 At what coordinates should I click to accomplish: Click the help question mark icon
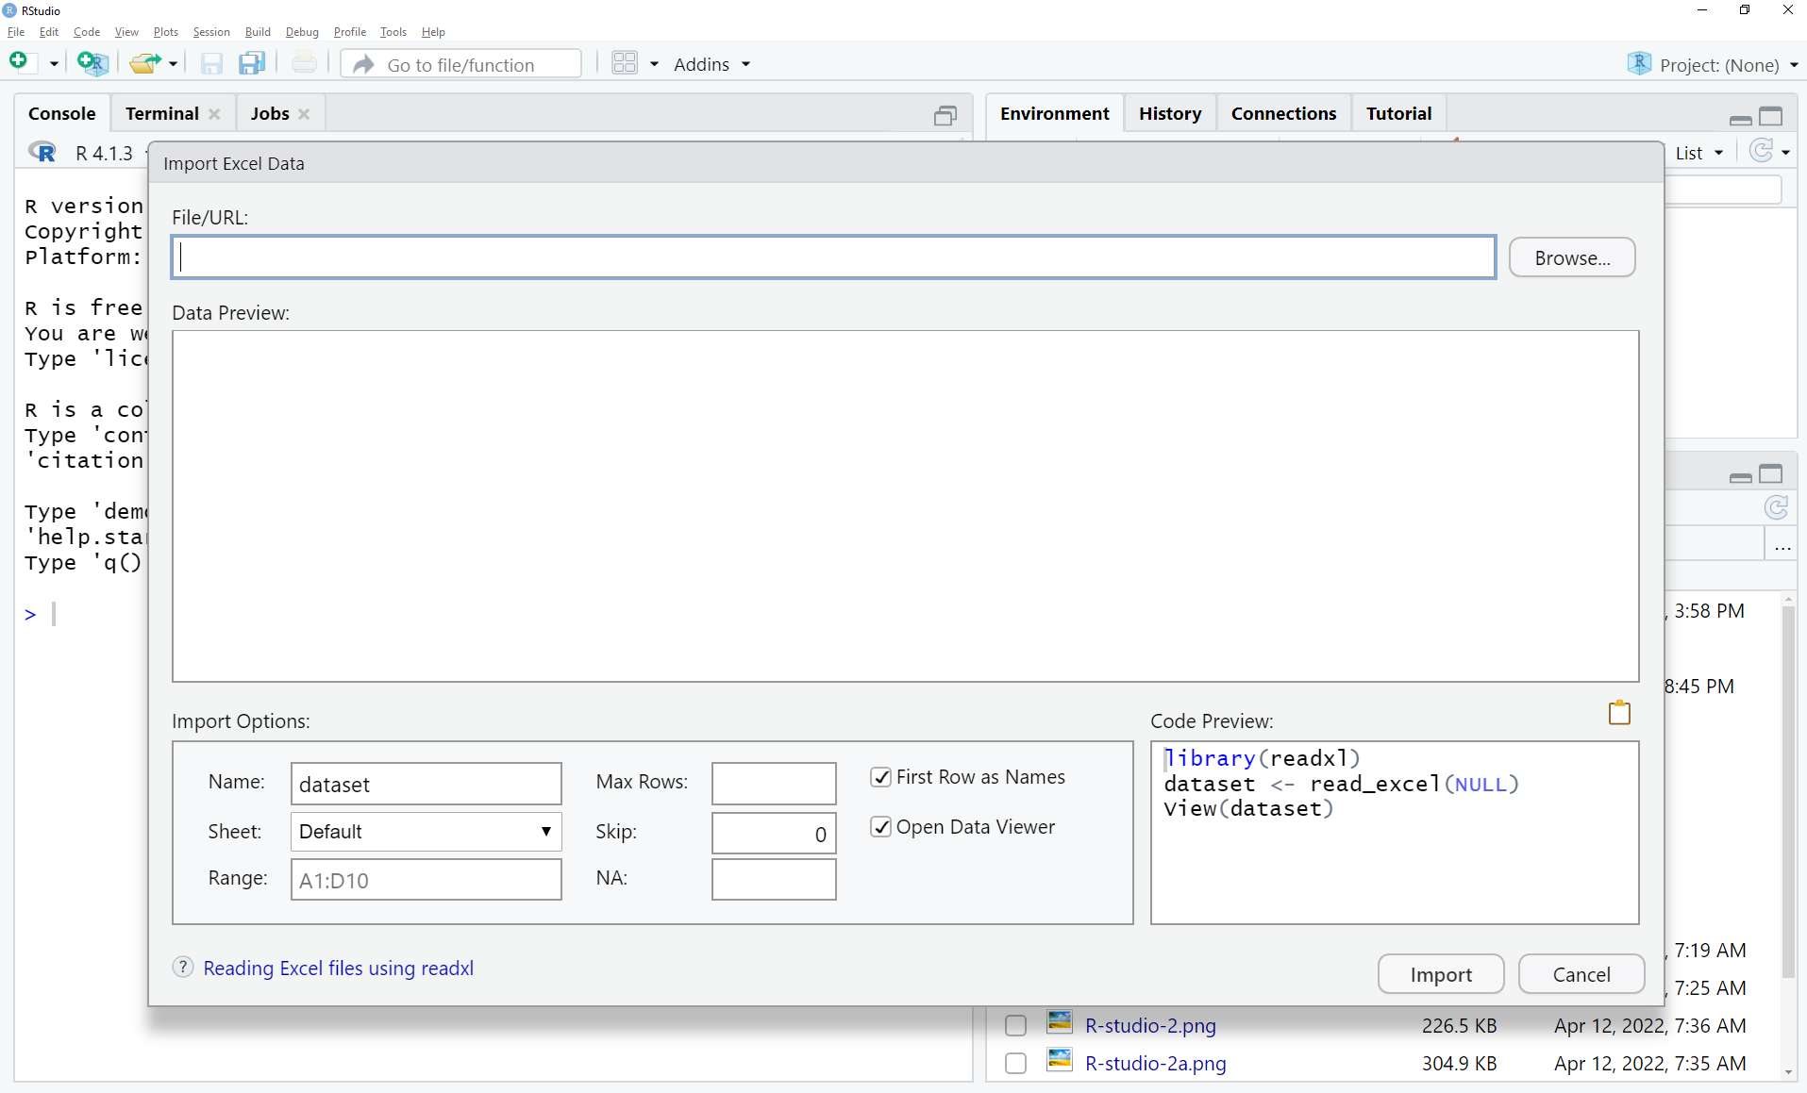click(183, 968)
